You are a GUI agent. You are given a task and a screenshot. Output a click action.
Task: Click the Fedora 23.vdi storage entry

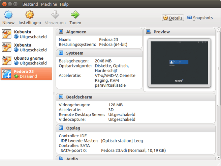coord(133,150)
